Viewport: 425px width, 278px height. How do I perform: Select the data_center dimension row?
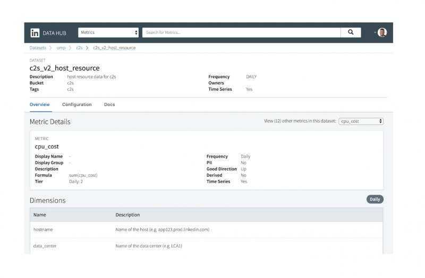pos(206,246)
